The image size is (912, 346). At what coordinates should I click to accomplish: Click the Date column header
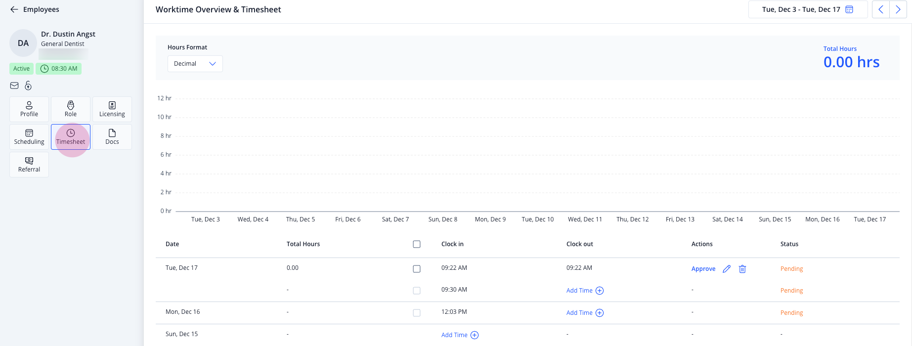[173, 244]
